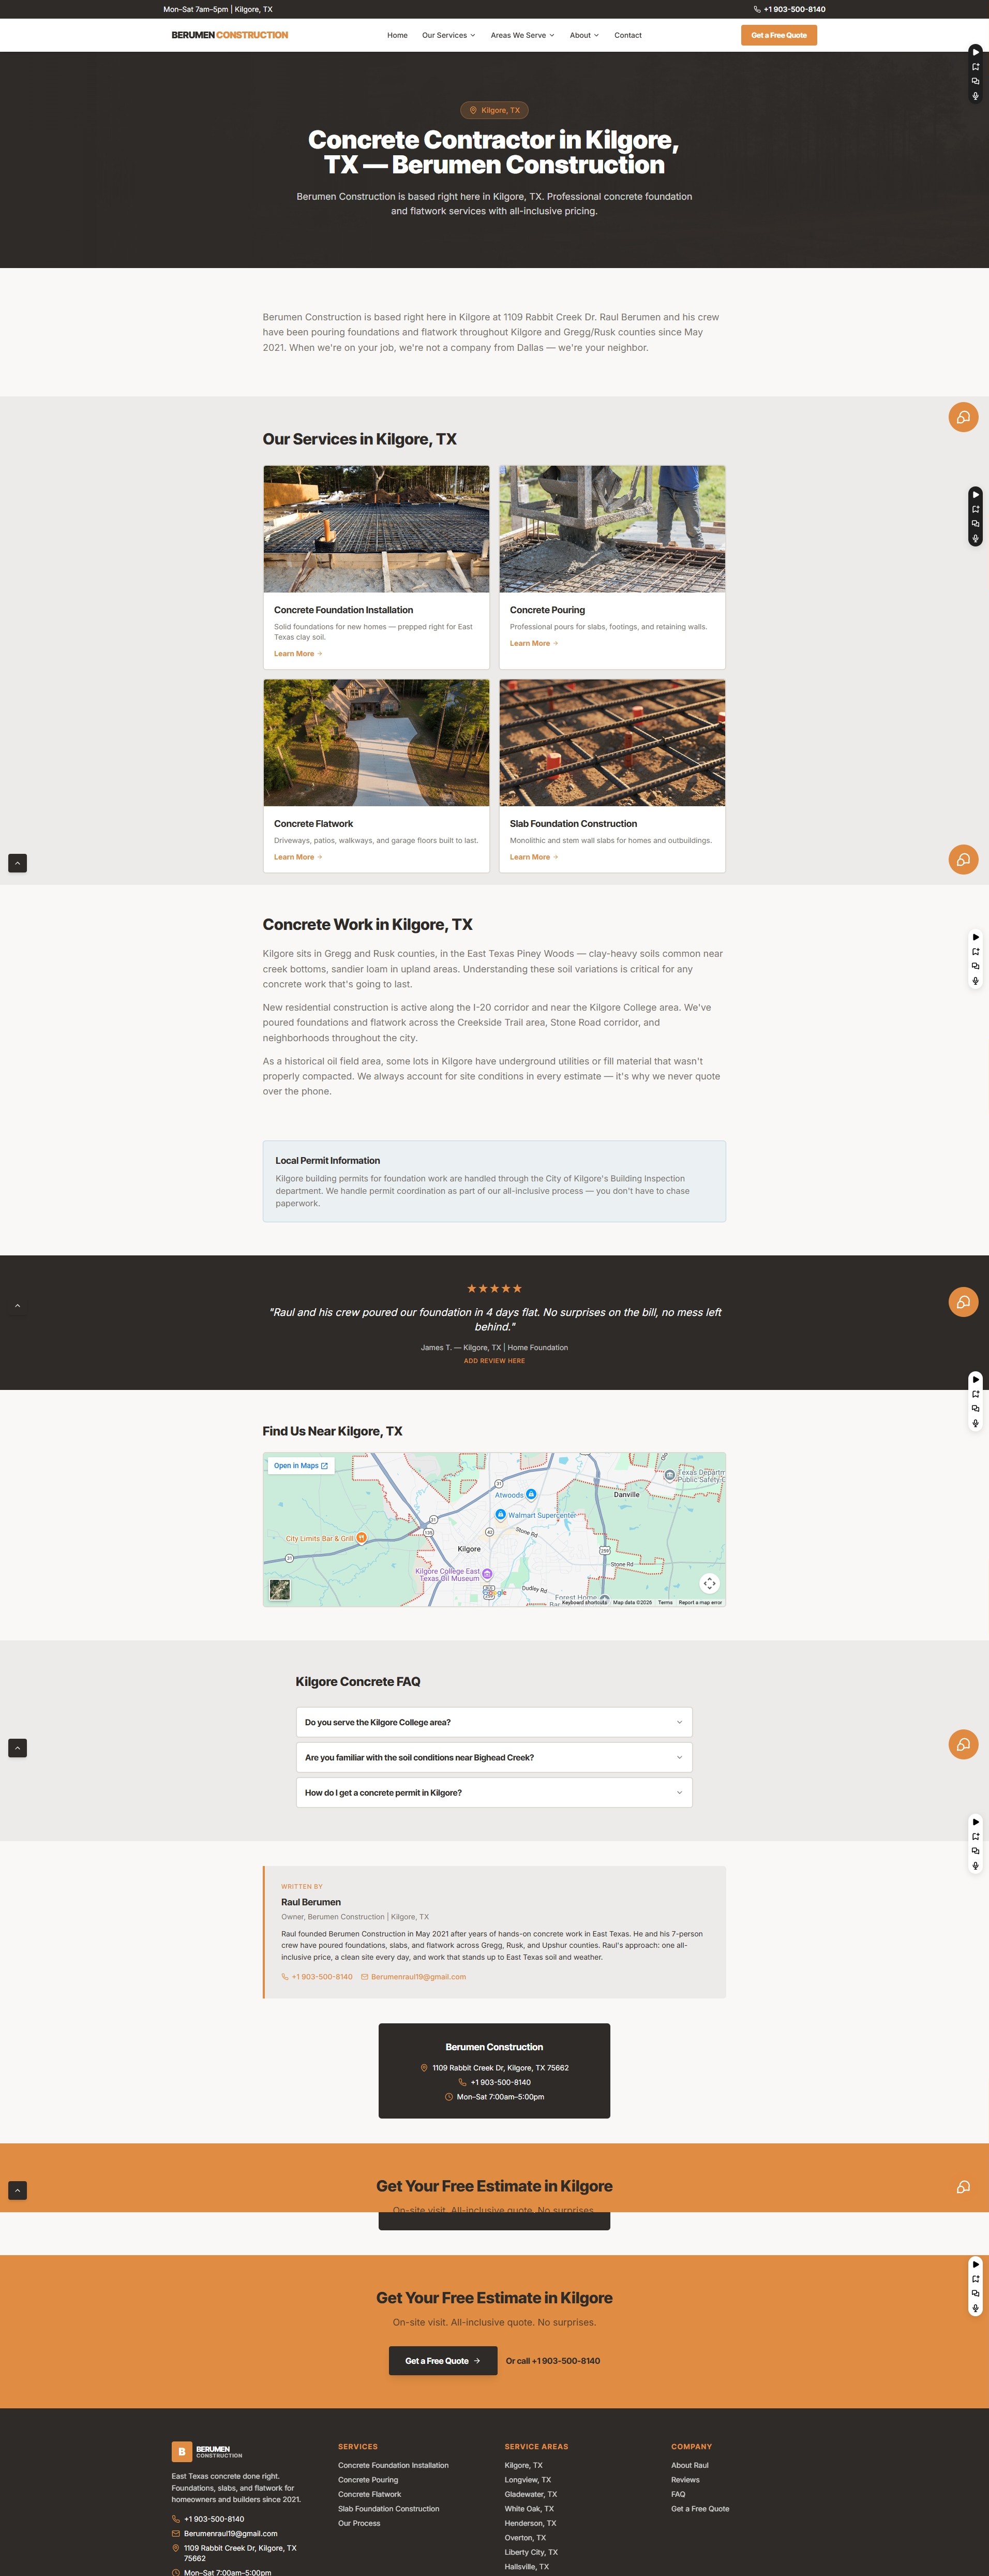Click the add-bookmark icon in the toolbar overlapping the header
This screenshot has height=2576, width=989.
975,67
